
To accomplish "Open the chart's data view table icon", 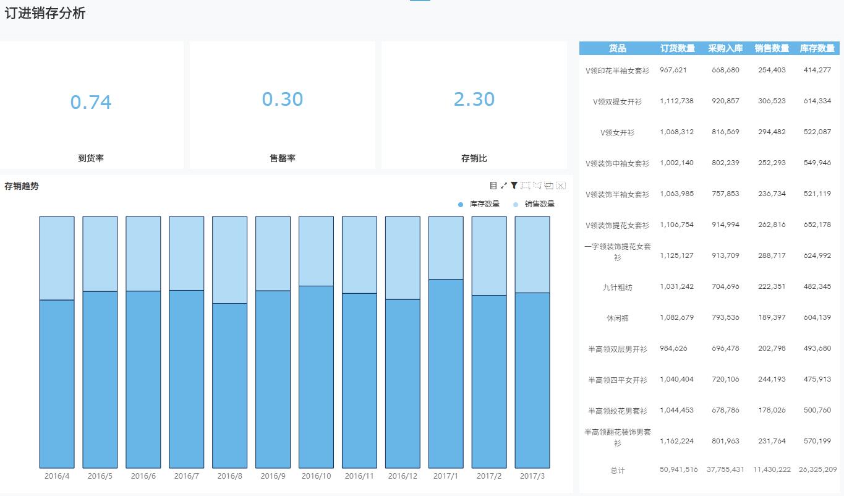I will click(x=493, y=186).
